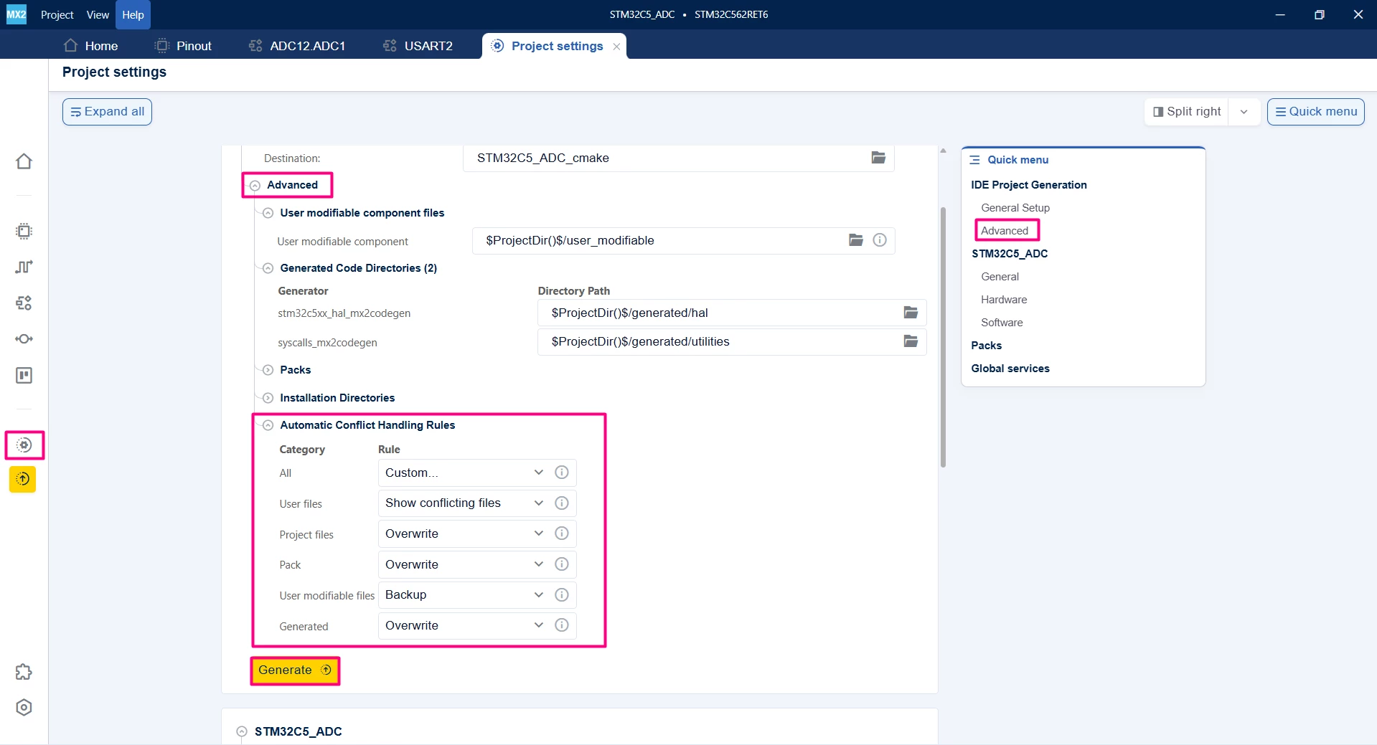
Task: Collapse the STM32C5_ADC section at bottom
Action: (242, 731)
